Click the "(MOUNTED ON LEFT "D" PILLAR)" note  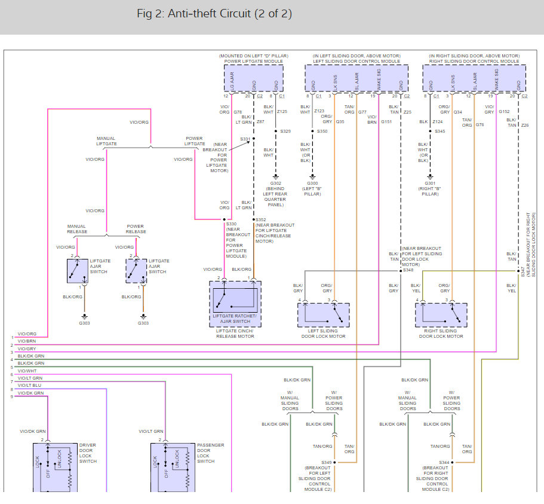[253, 56]
